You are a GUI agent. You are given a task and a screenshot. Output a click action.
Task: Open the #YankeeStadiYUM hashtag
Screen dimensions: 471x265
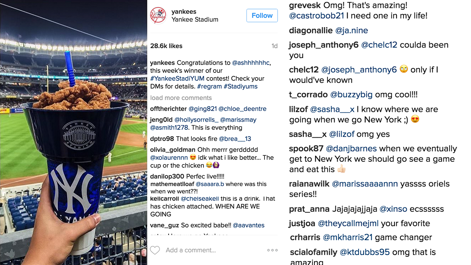click(177, 78)
